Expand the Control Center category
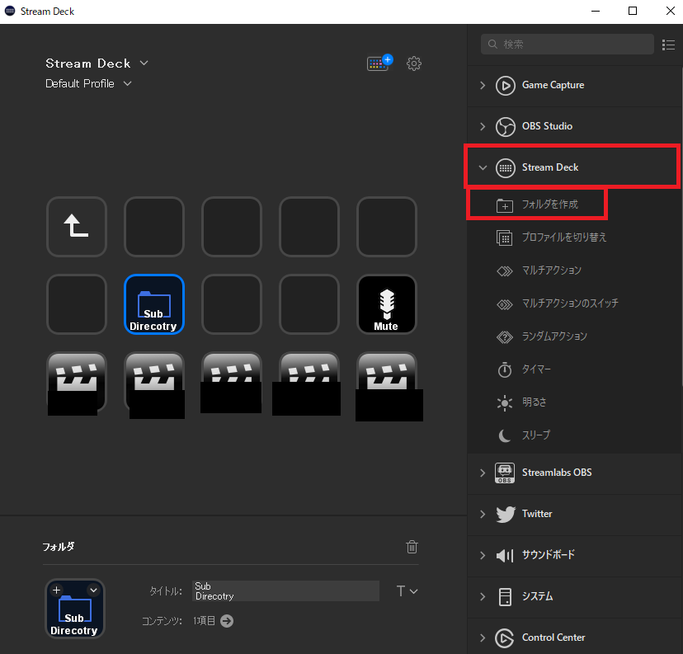Screen dimensions: 683x654 (483, 638)
